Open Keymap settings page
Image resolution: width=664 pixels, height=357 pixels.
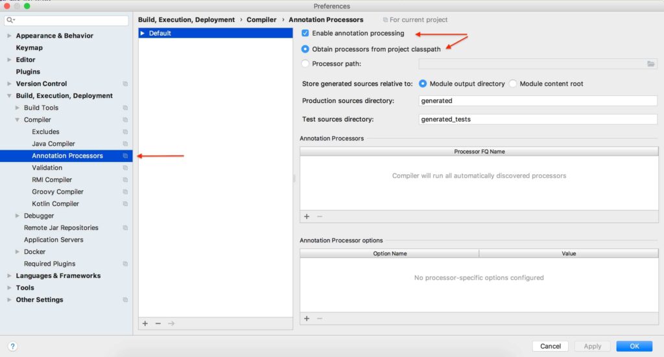[29, 48]
